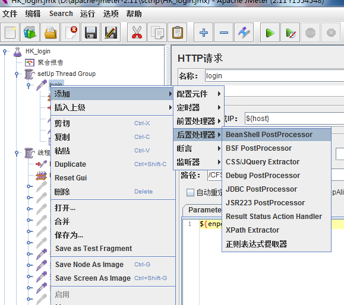Save the test plan with floppy icon
This screenshot has width=344, height=305.
pyautogui.click(x=91, y=33)
